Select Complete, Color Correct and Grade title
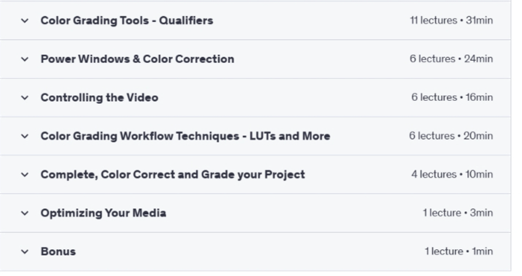This screenshot has width=522, height=276. [173, 174]
